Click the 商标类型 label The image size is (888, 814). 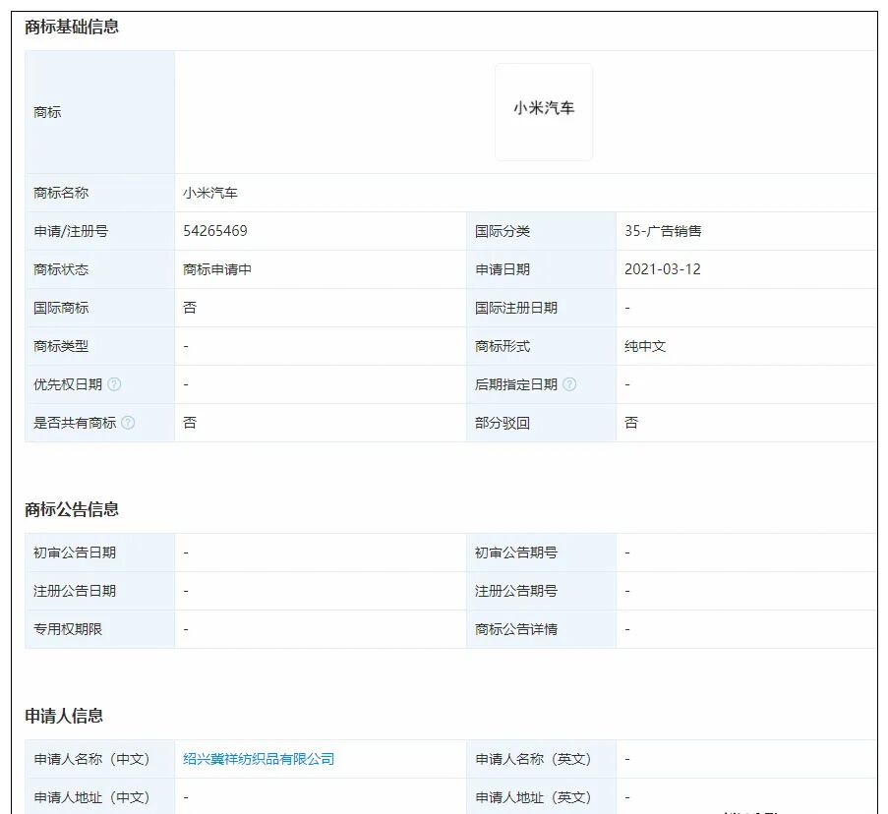pyautogui.click(x=61, y=346)
